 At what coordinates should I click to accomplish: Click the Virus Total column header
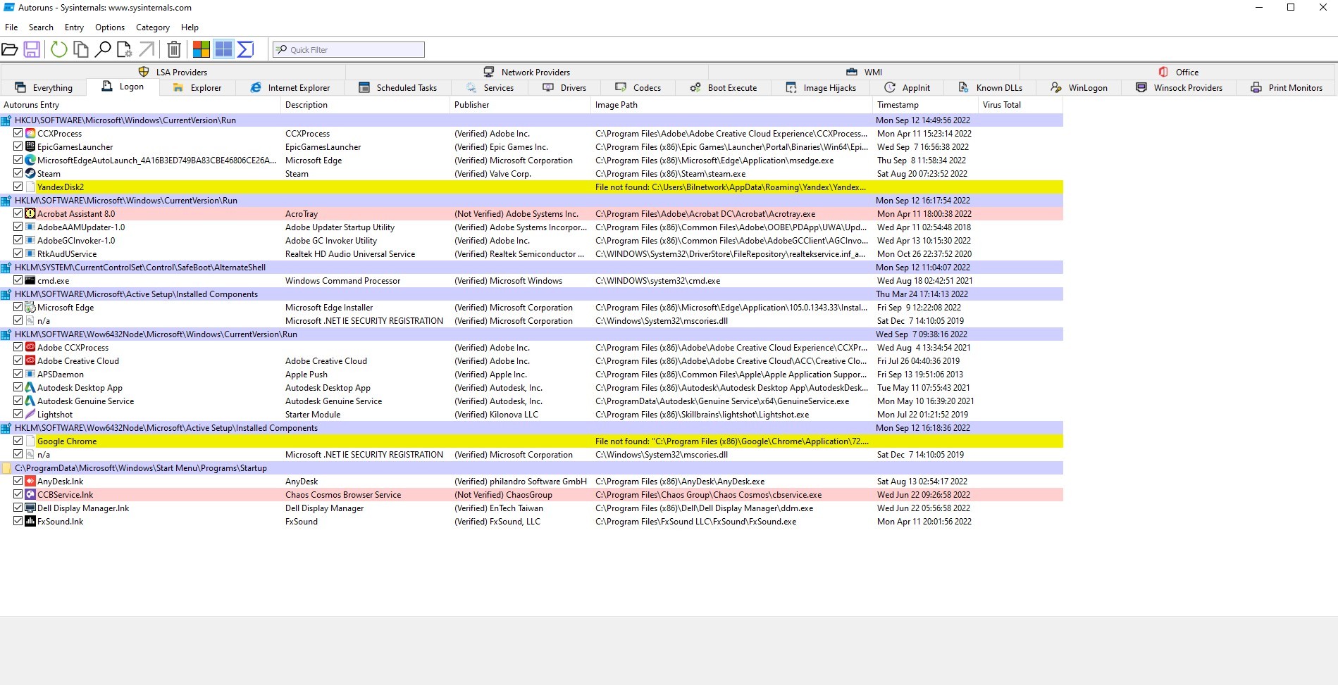pyautogui.click(x=1020, y=105)
